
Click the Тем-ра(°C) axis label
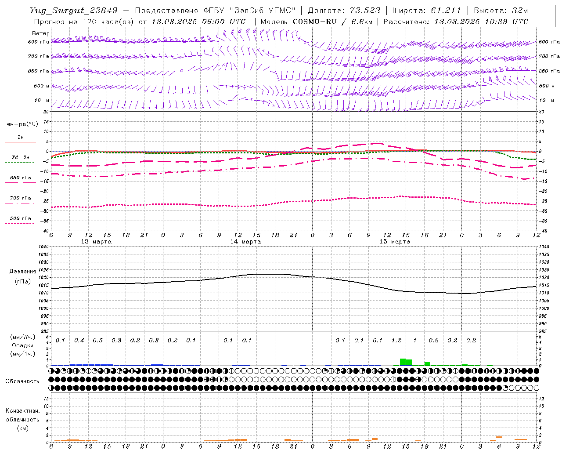coord(21,124)
